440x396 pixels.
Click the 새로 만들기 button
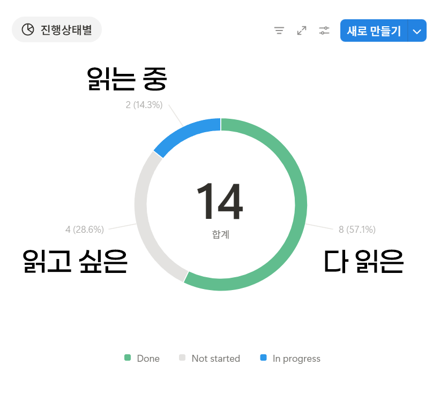pyautogui.click(x=374, y=31)
